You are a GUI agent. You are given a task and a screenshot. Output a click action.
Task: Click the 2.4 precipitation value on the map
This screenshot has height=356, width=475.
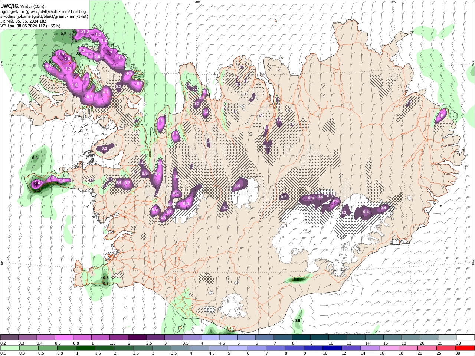point(37,183)
